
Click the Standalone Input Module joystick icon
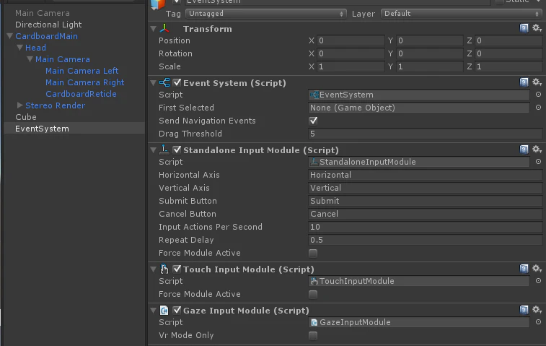164,150
